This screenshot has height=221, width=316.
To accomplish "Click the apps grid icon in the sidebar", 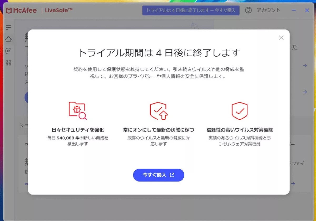I will pos(9,63).
